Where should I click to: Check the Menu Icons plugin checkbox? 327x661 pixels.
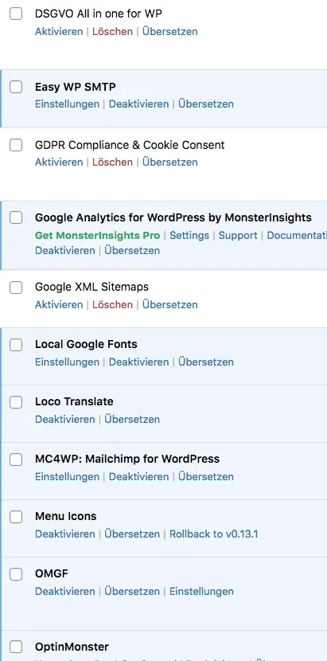pyautogui.click(x=16, y=517)
